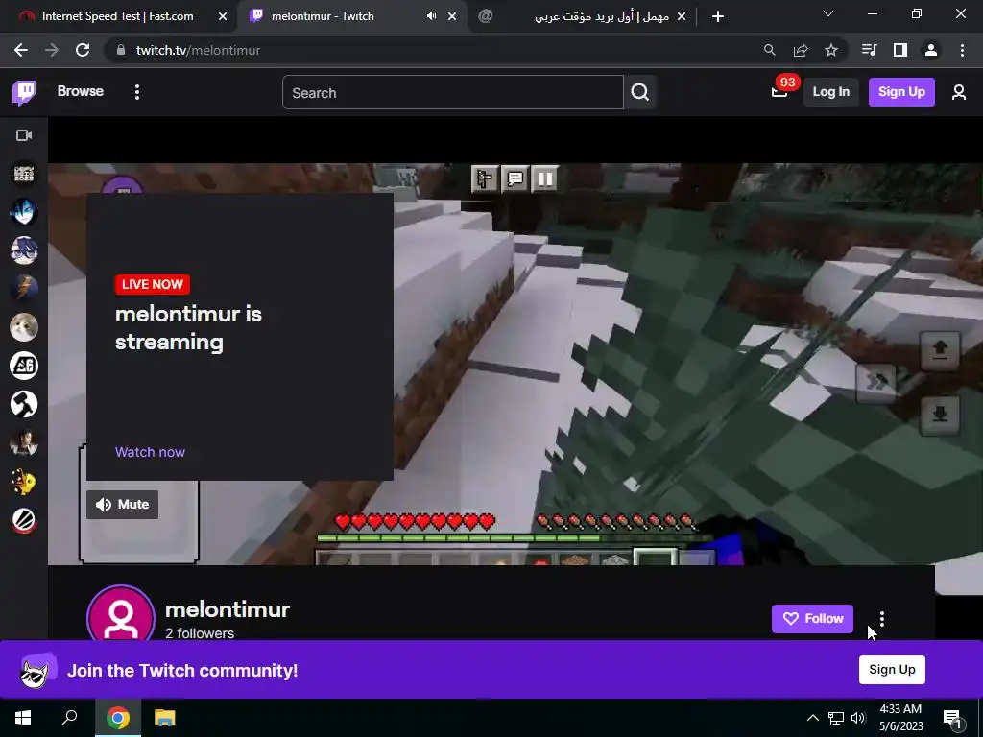
Task: Open the Browse page
Action: [81, 91]
